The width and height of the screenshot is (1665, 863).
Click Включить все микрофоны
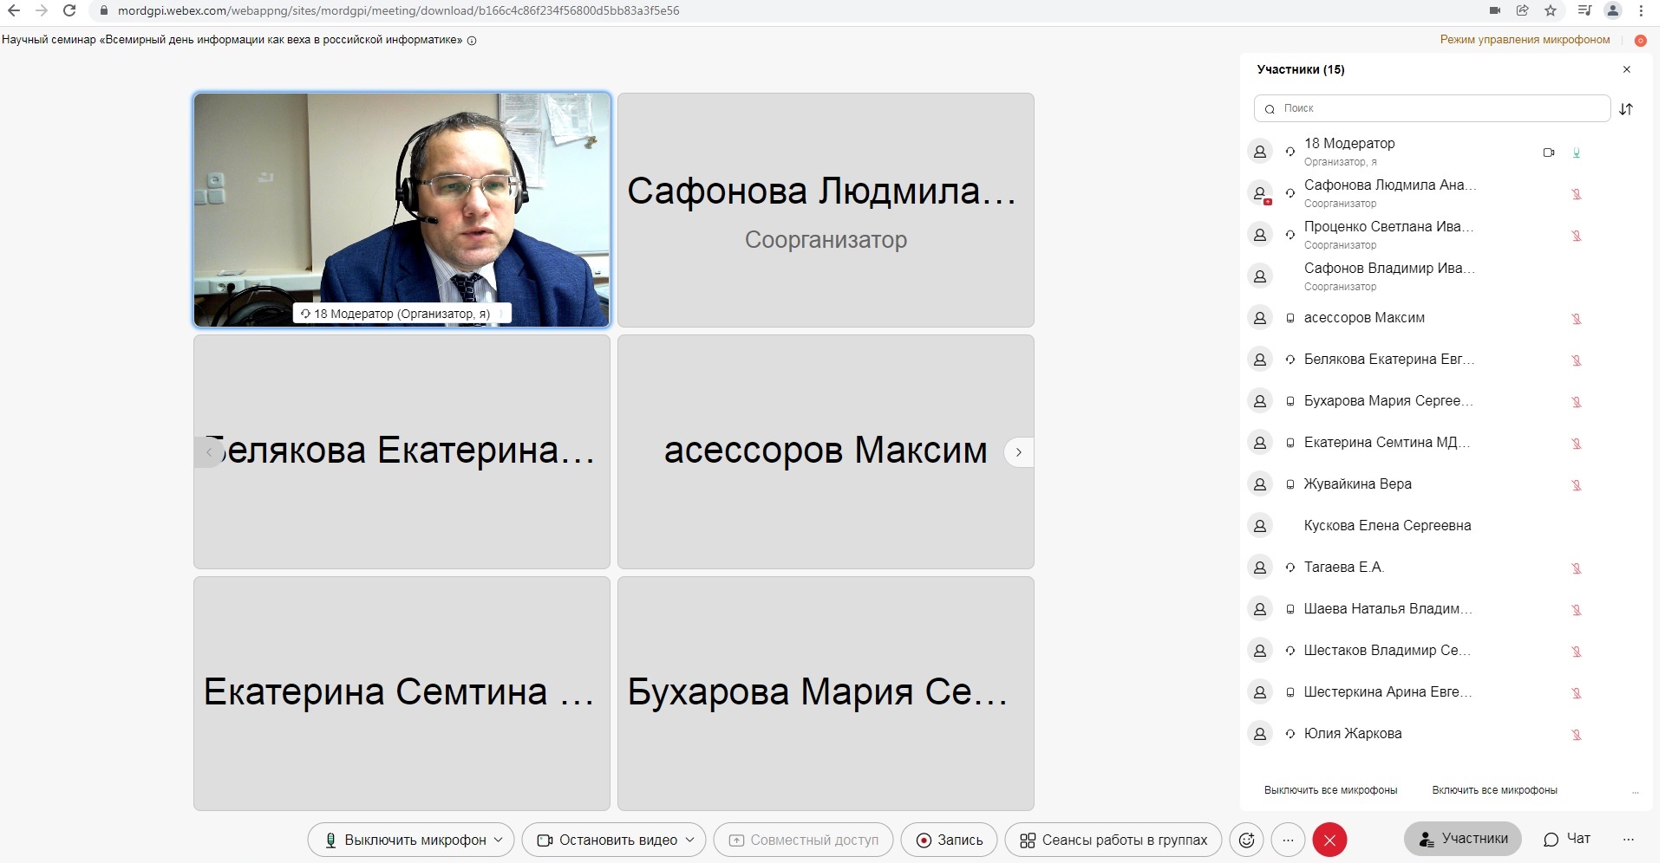click(1494, 790)
